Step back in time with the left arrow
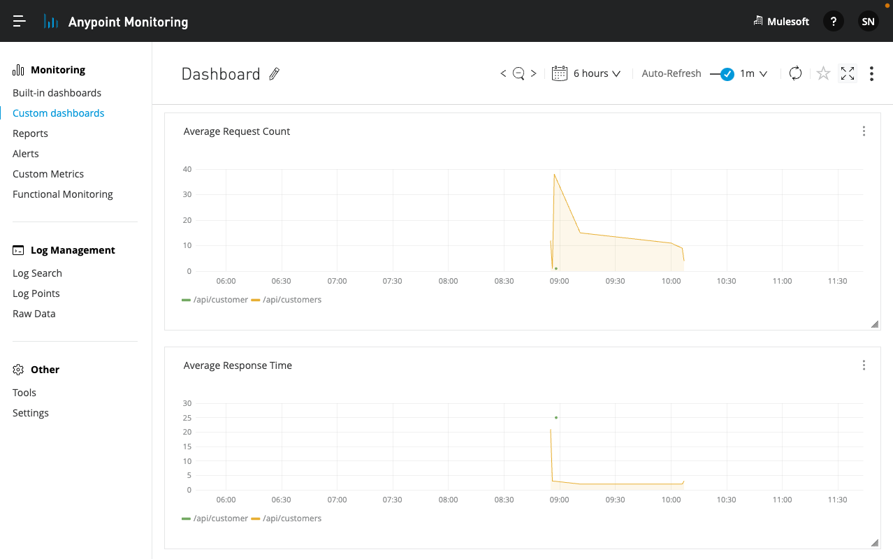 pyautogui.click(x=502, y=73)
